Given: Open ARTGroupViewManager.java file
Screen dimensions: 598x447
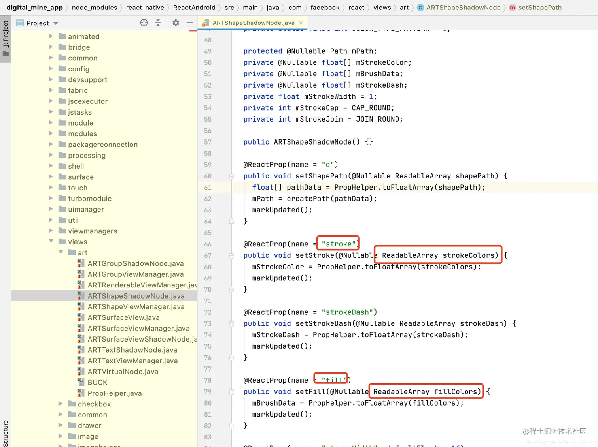Looking at the screenshot, I should tap(135, 274).
